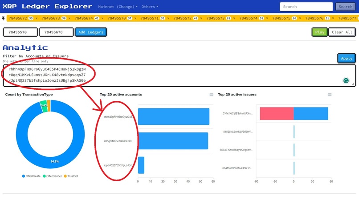Edit the start ledger field 78495570
The width and height of the screenshot is (359, 203).
[x=20, y=32]
